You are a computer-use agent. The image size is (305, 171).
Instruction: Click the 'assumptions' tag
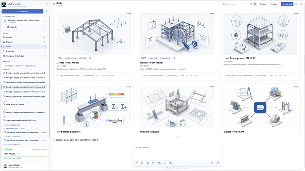[x=165, y=58]
